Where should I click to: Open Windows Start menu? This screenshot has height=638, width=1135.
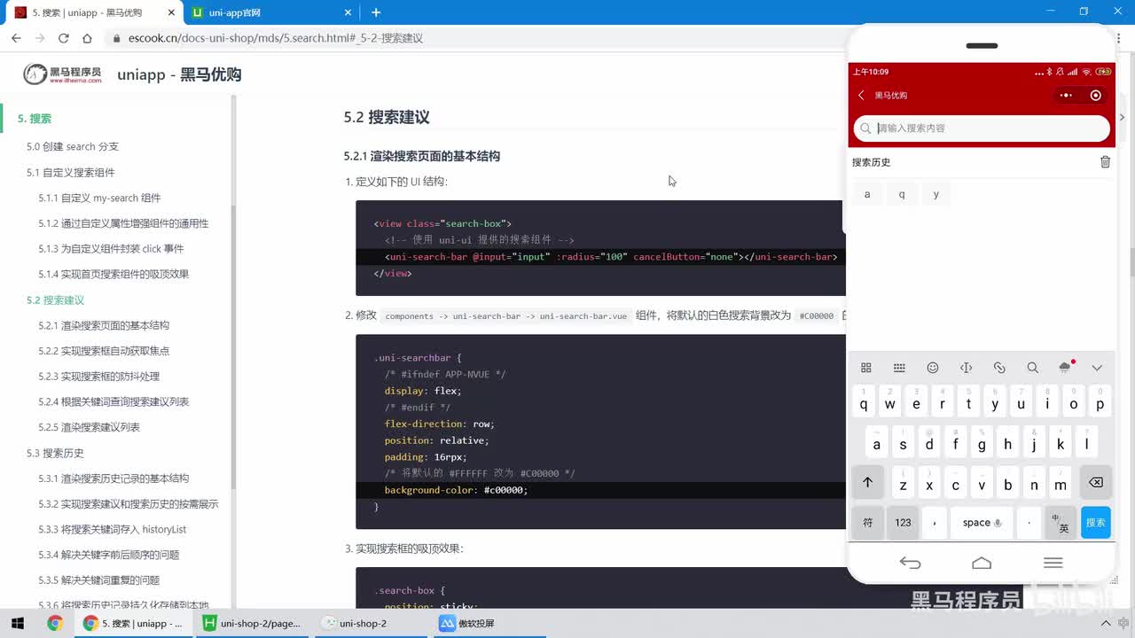(16, 623)
